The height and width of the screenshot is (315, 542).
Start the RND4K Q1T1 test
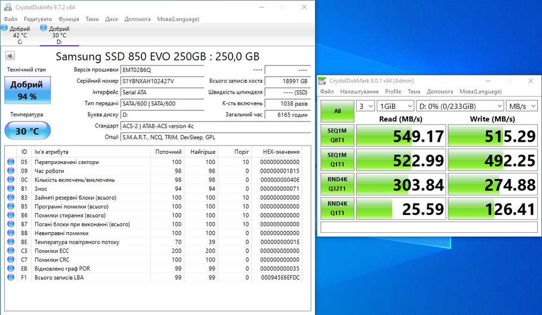pyautogui.click(x=337, y=208)
